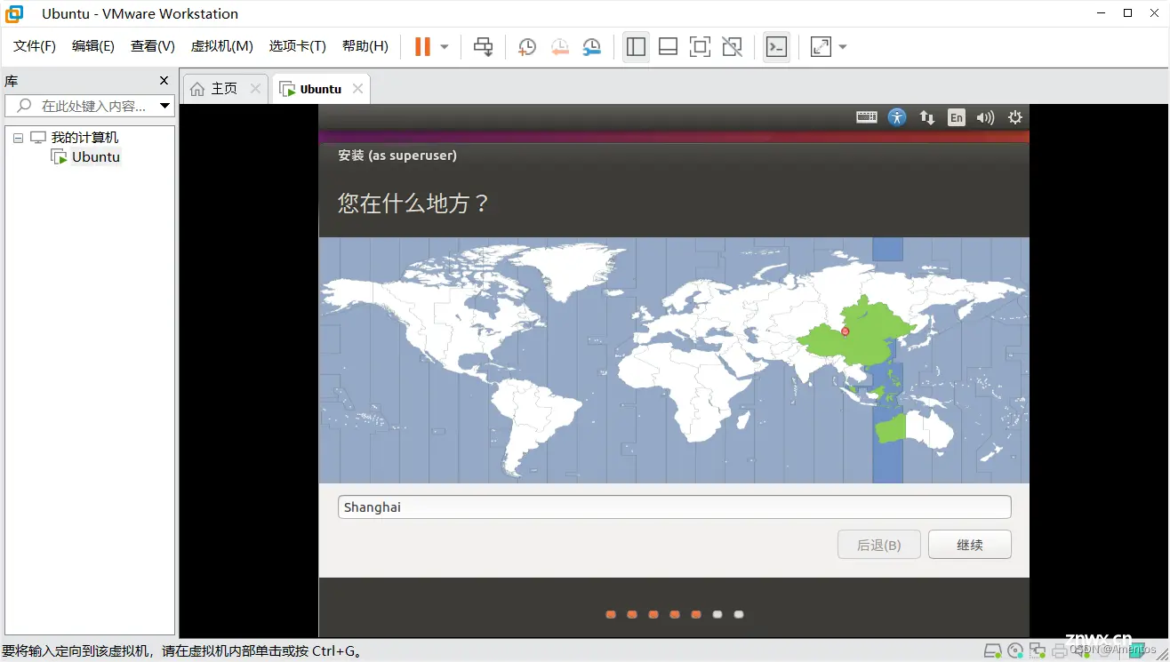Screen dimensions: 1170x662
Task: Click the keyboard indicator in Ubuntu panel
Action: [867, 117]
